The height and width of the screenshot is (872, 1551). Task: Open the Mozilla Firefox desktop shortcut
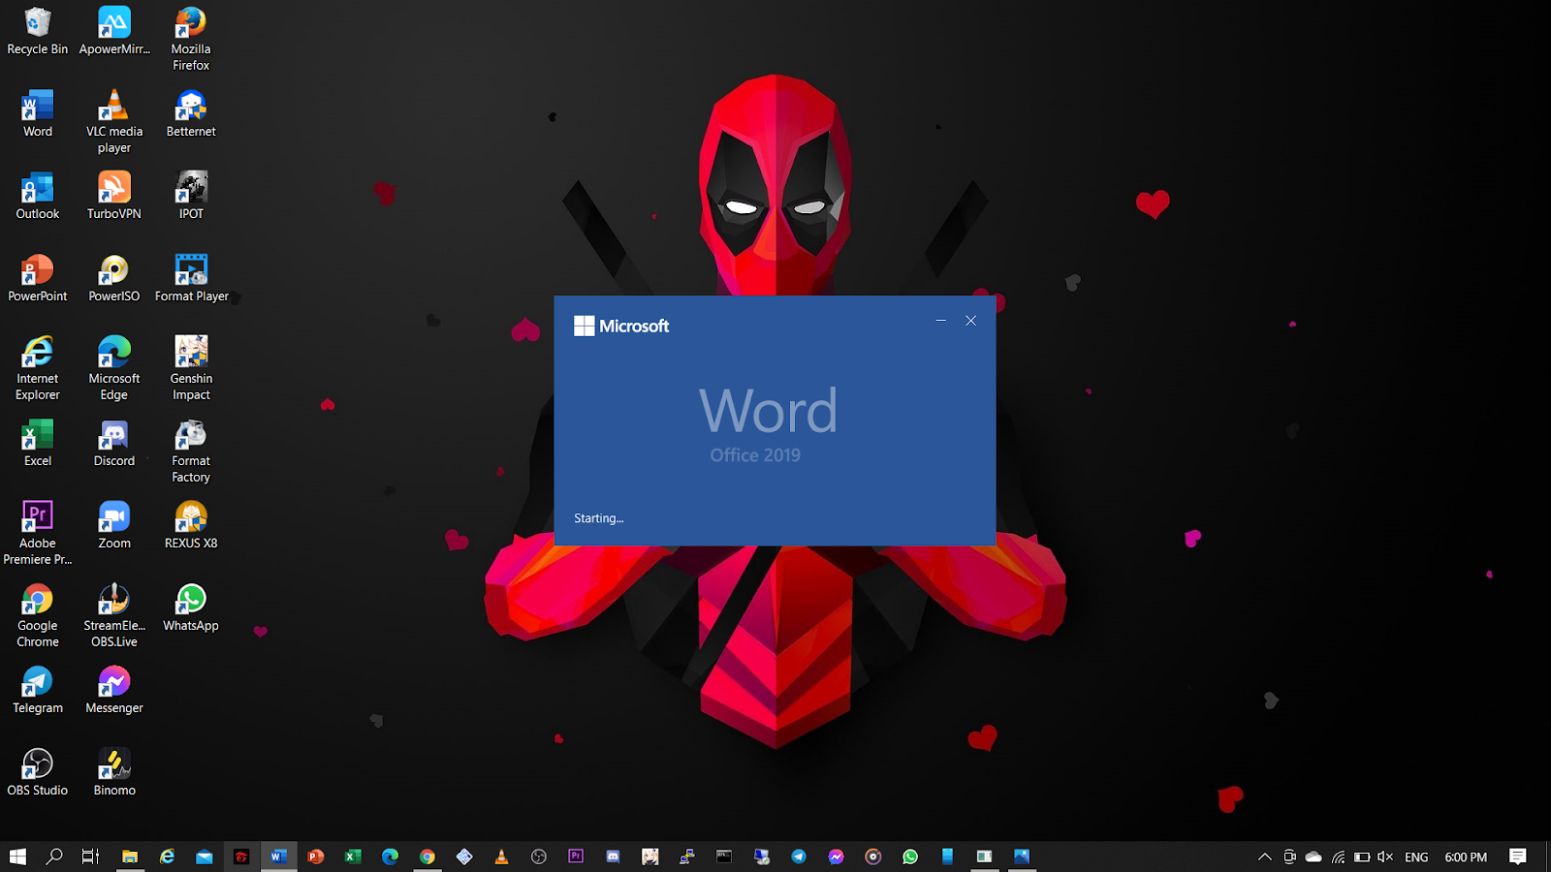[191, 39]
